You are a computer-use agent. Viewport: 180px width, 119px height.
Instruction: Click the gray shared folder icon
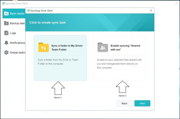pos(103,47)
